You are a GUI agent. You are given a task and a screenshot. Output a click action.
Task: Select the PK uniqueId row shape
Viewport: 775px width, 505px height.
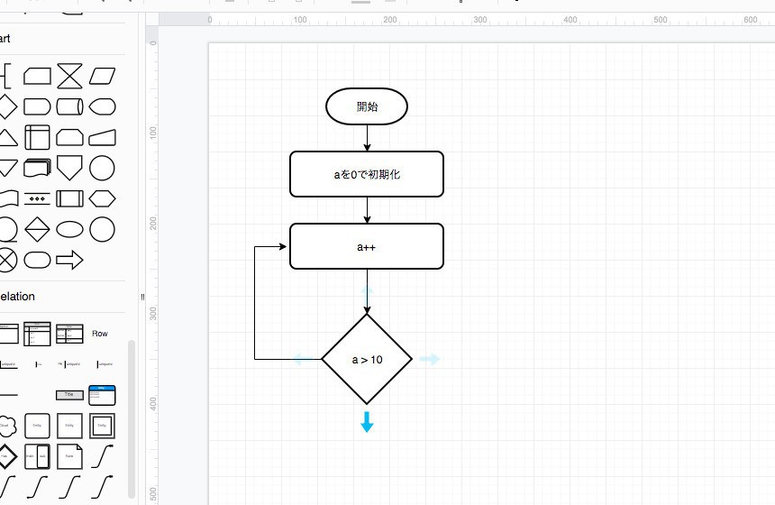click(69, 364)
